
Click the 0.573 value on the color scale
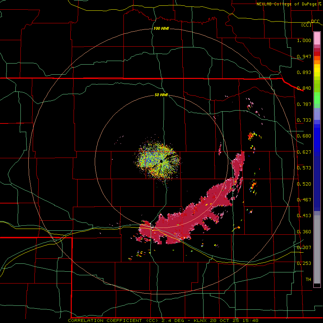[304, 168]
